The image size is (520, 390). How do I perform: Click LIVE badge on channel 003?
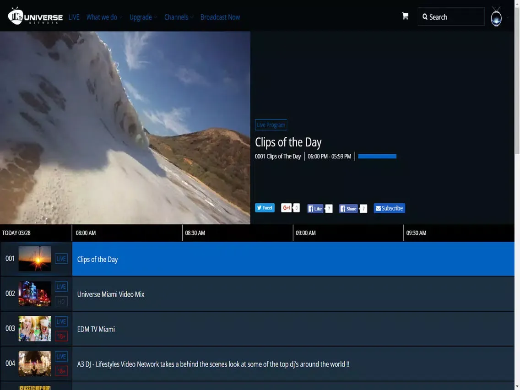click(x=61, y=321)
